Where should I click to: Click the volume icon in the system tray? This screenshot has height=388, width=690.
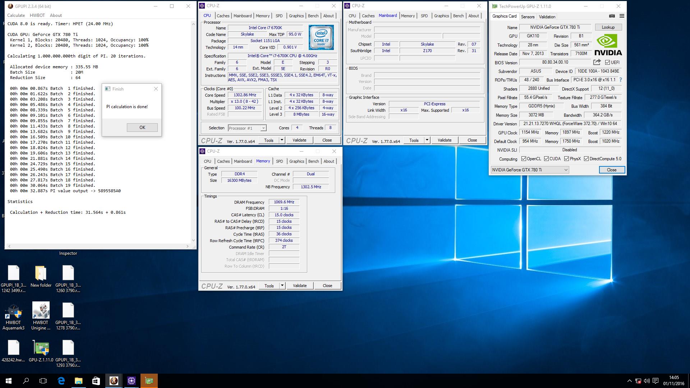pos(647,381)
